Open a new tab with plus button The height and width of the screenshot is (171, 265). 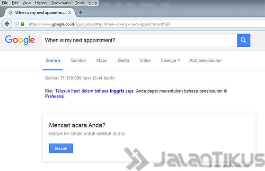coord(80,12)
